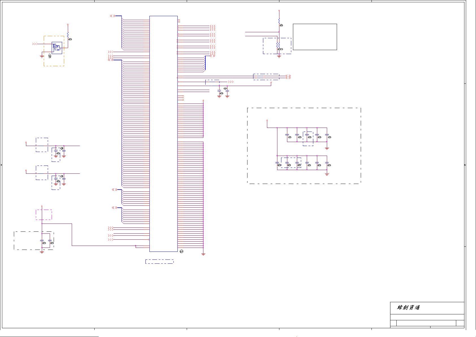The image size is (476, 337).
Task: Select the empty black-outlined rectangle at upper right
Action: [315, 37]
